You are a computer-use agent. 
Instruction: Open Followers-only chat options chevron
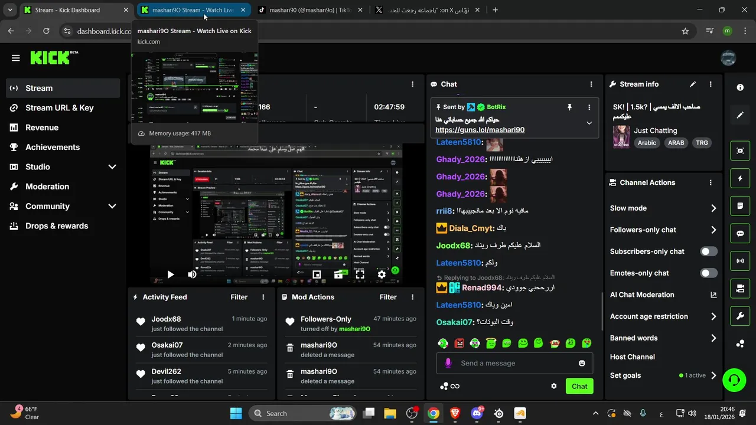point(713,230)
